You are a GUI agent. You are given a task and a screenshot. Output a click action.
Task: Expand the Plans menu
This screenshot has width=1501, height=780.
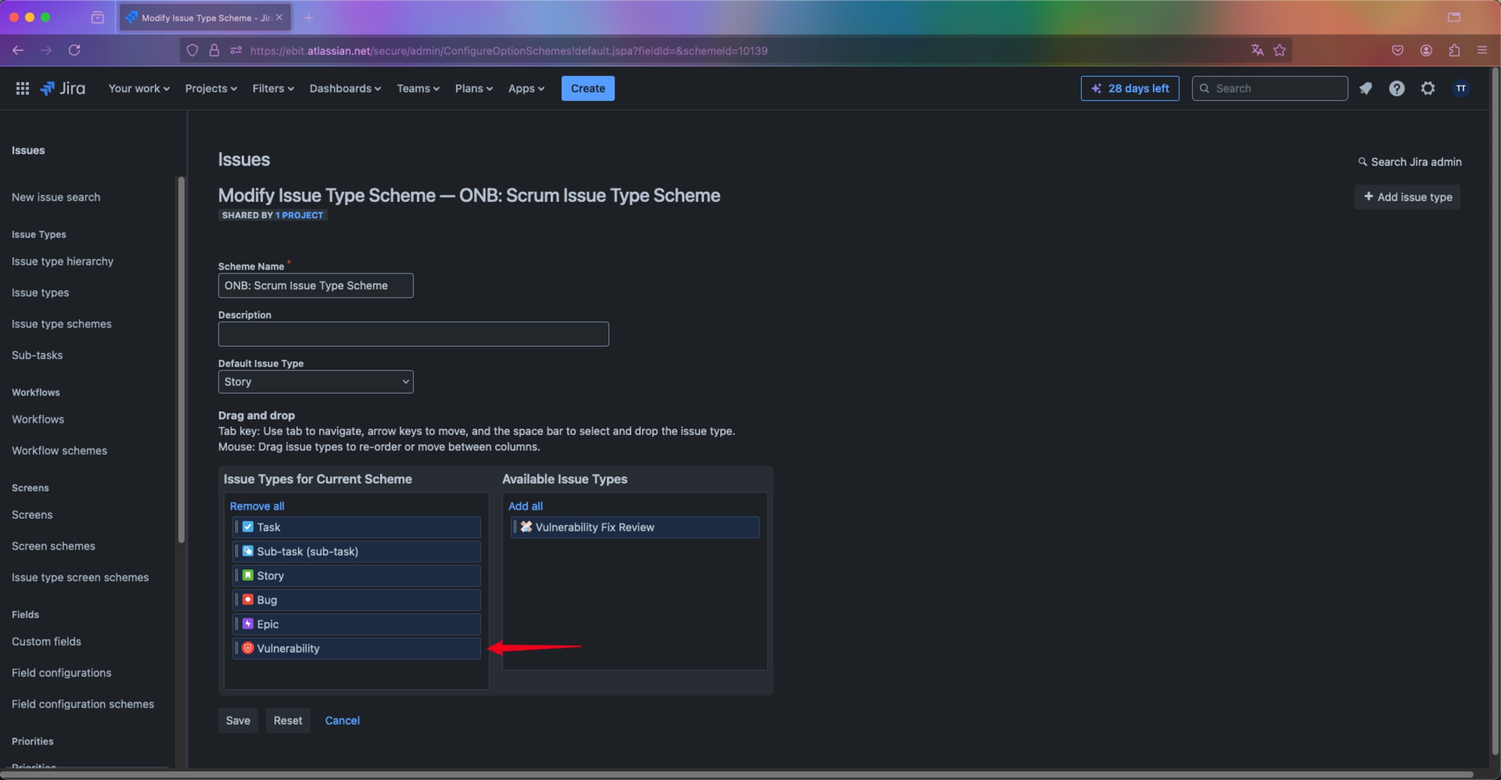tap(474, 88)
